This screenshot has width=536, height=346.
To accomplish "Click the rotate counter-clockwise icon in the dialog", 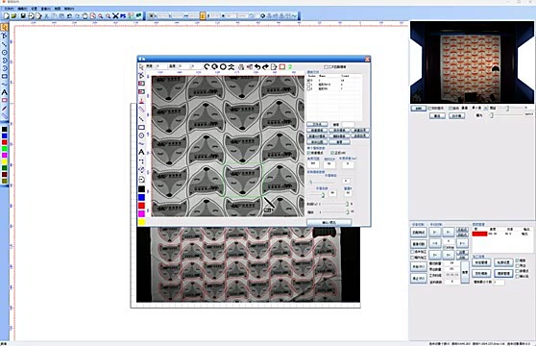I will point(207,66).
